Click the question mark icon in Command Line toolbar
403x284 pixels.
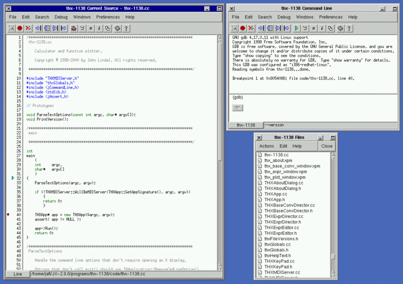point(349,28)
